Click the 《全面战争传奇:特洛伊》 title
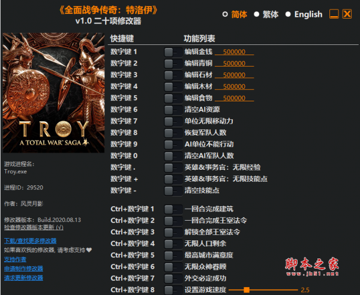This screenshot has width=360, height=295. 108,10
